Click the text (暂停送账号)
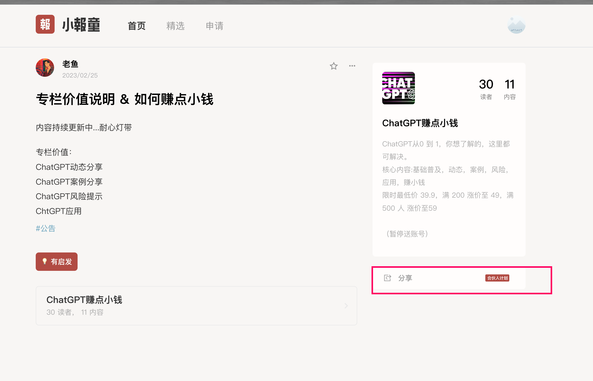Image resolution: width=593 pixels, height=381 pixels. 407,234
